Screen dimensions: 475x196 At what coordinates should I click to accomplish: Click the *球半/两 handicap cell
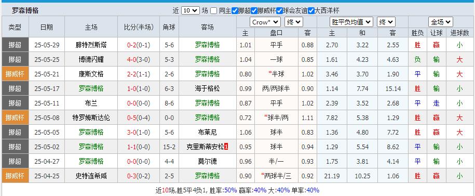[x=276, y=117]
